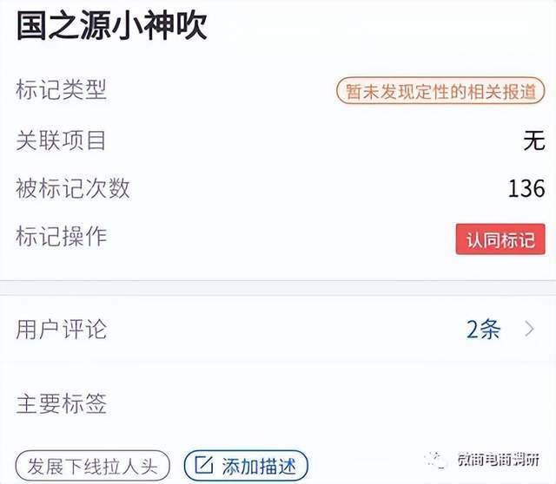The width and height of the screenshot is (556, 484).
Task: Select the 发展下线拉人头 tag
Action: [x=93, y=467]
